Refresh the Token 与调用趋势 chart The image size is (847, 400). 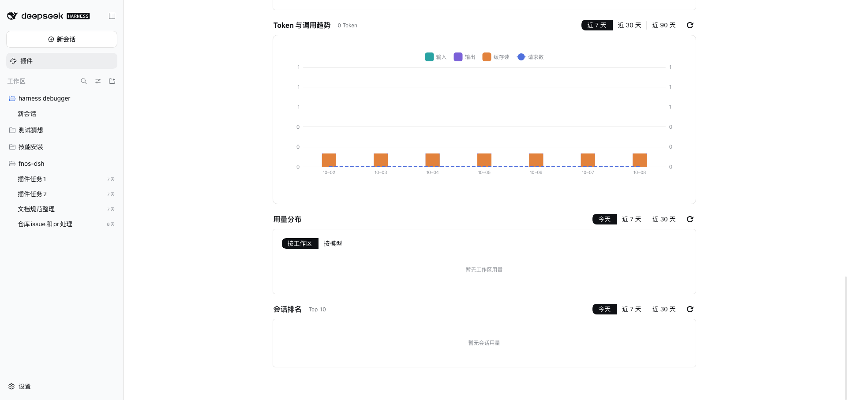tap(690, 25)
